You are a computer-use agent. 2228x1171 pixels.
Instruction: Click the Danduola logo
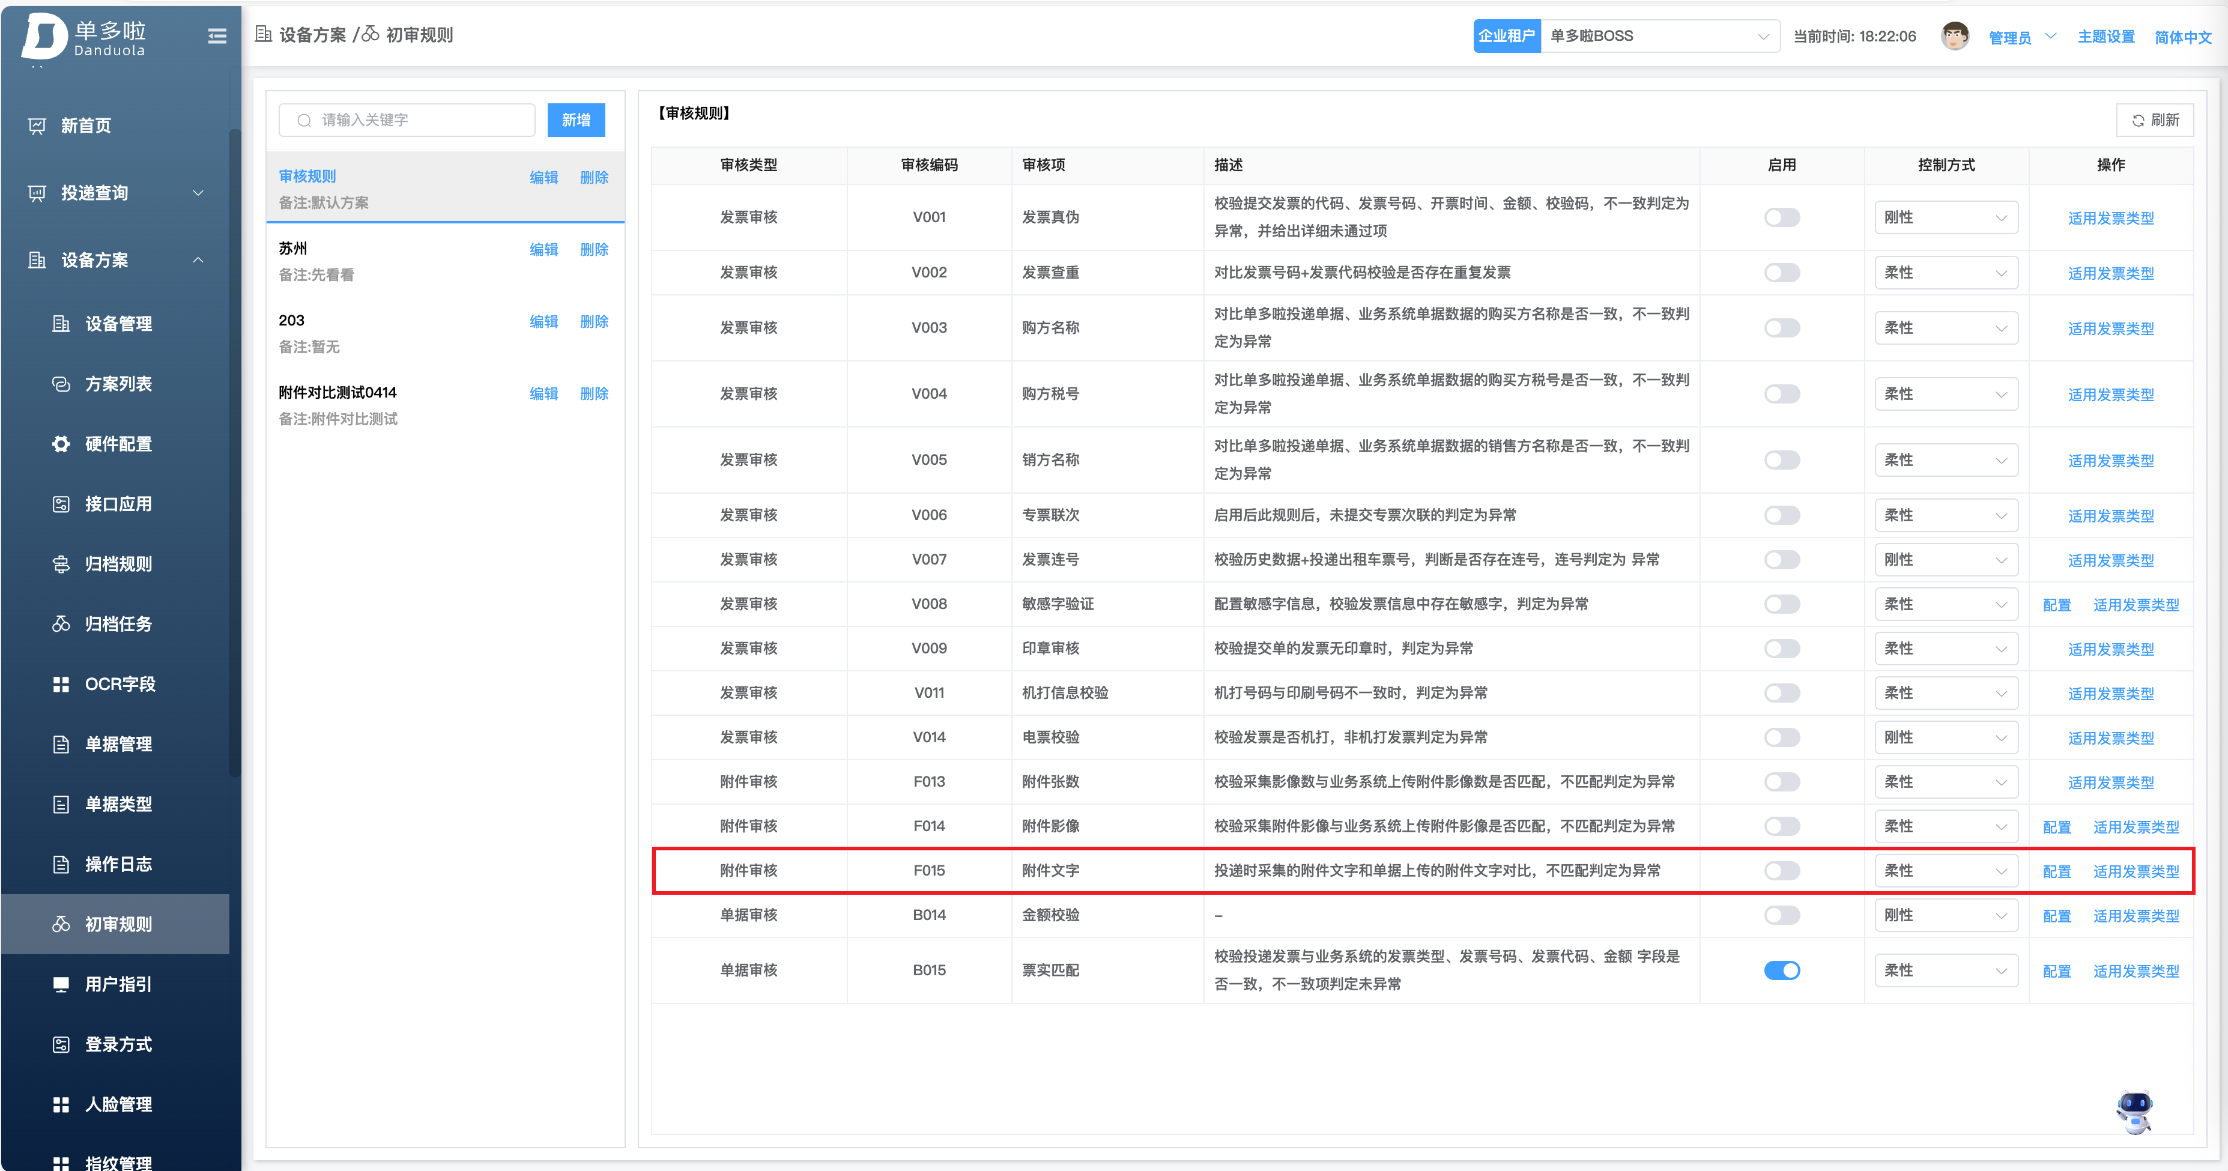click(x=85, y=37)
